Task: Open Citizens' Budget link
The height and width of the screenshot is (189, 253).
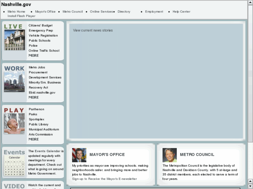Action: click(x=40, y=25)
